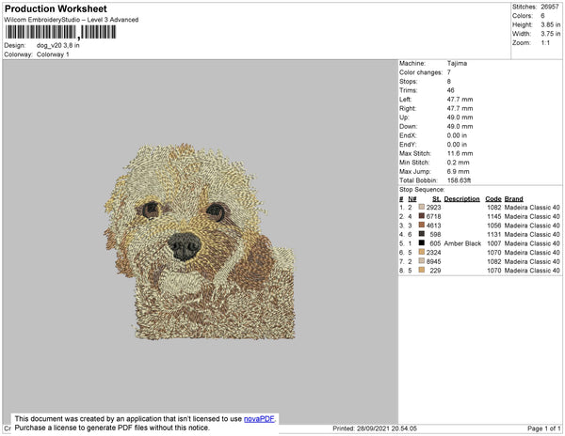The image size is (565, 436).
Task: Select the swatch for 8945 stitches
Action: tap(421, 261)
